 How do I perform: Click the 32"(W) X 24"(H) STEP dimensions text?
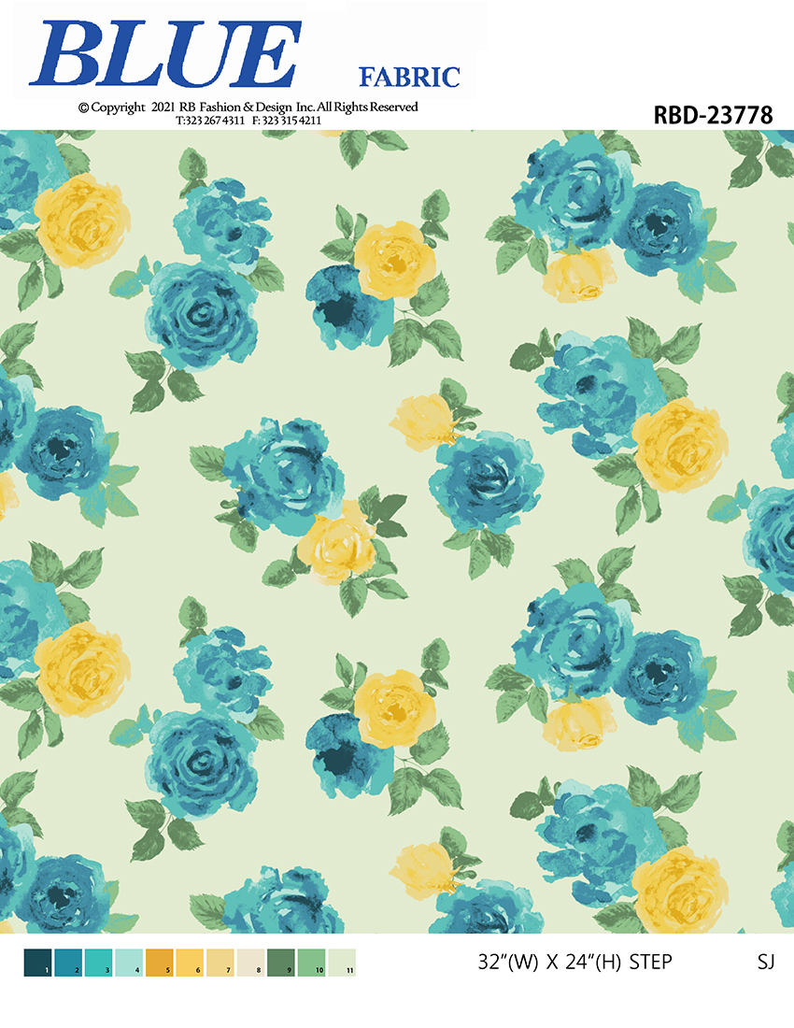(x=574, y=962)
